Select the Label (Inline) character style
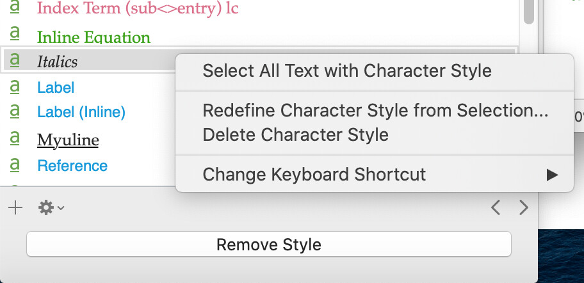 point(81,112)
